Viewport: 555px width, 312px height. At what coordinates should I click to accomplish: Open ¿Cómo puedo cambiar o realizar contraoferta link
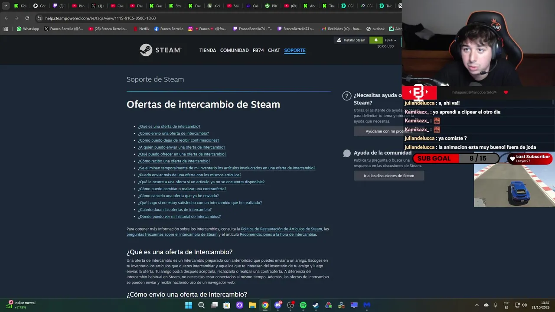(x=182, y=189)
